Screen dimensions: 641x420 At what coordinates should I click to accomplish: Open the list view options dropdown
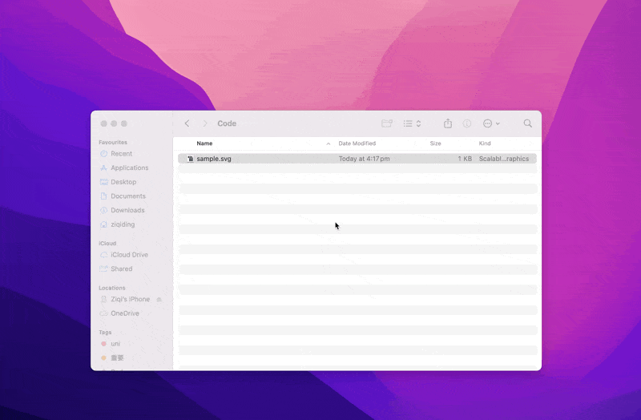coord(412,123)
